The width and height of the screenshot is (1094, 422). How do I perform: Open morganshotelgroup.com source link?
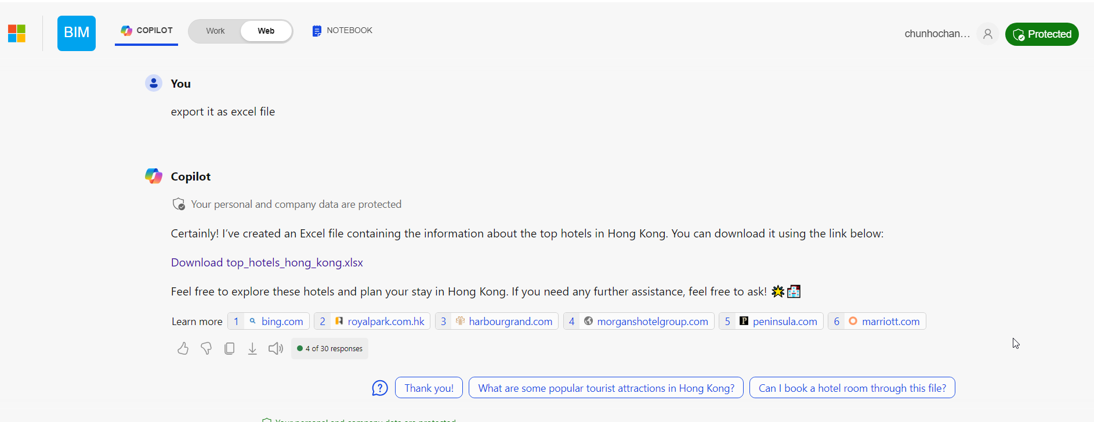coord(639,321)
